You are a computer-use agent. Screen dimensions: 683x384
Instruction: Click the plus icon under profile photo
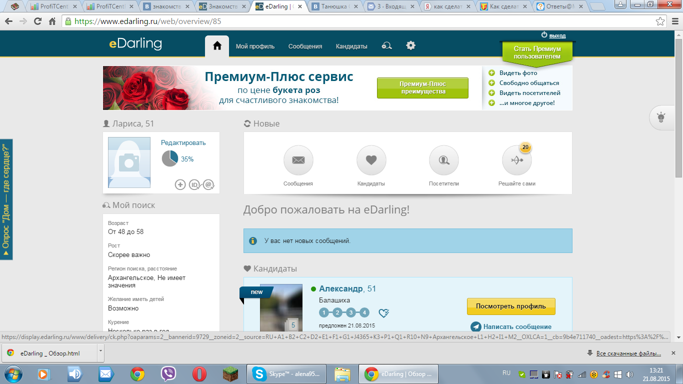coord(180,184)
